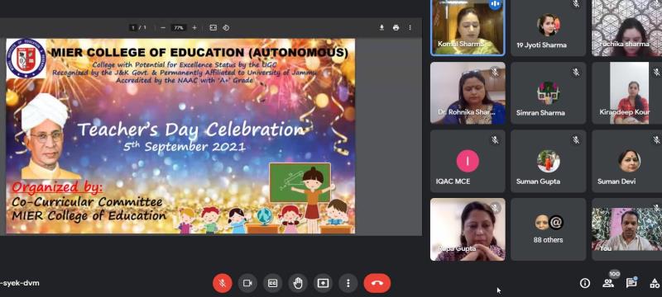Viewport: 662px width, 297px height.
Task: Click the PDF fit to page icon
Action: point(213,28)
